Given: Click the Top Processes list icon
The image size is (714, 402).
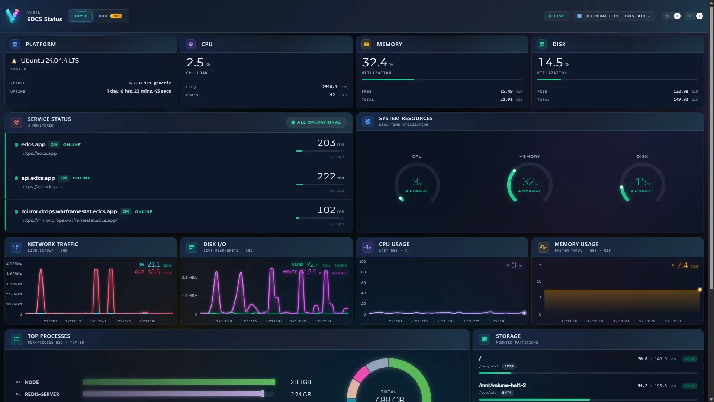Looking at the screenshot, I should tap(16, 339).
